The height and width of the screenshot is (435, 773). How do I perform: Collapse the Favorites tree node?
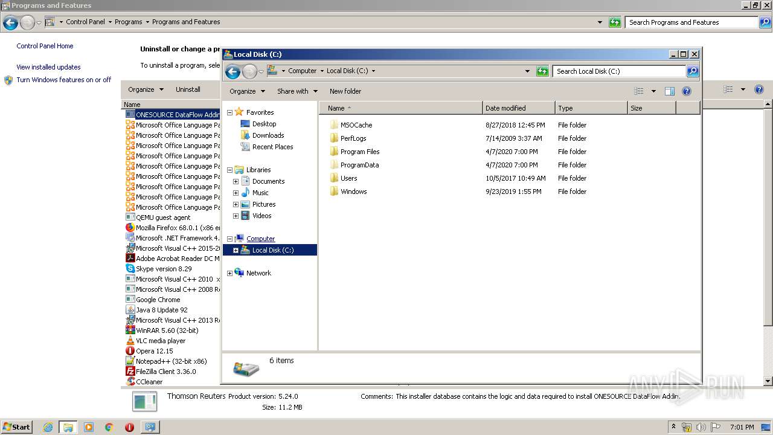(229, 112)
